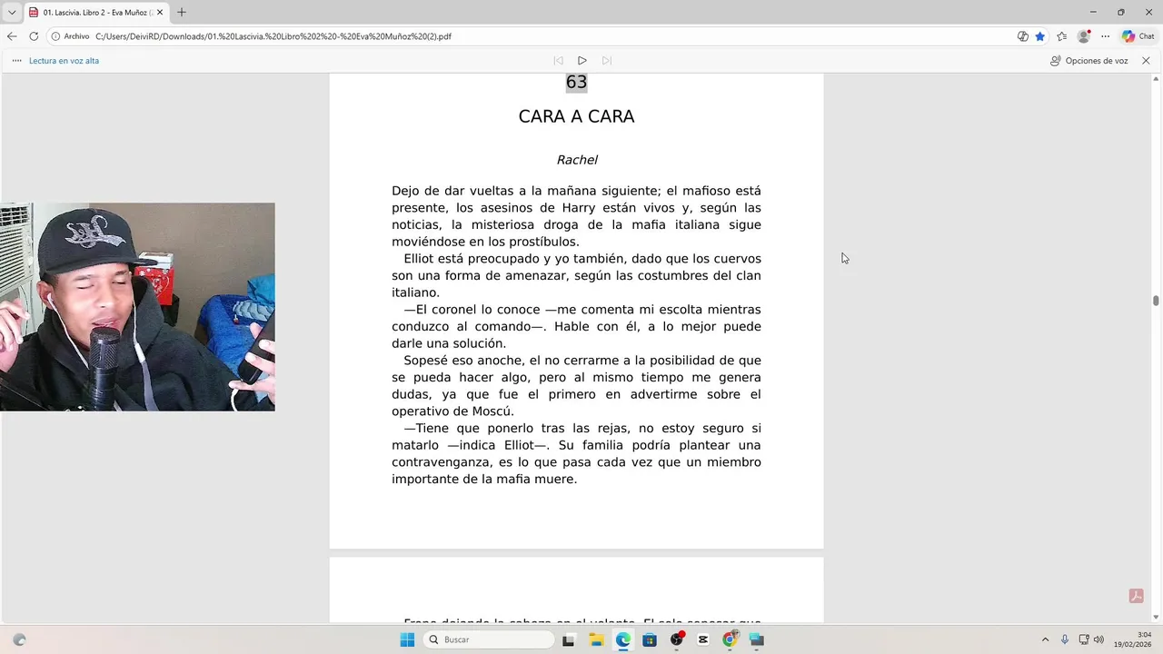
Task: Click the line starting '—El coronel lo conoce'
Action: 582,310
